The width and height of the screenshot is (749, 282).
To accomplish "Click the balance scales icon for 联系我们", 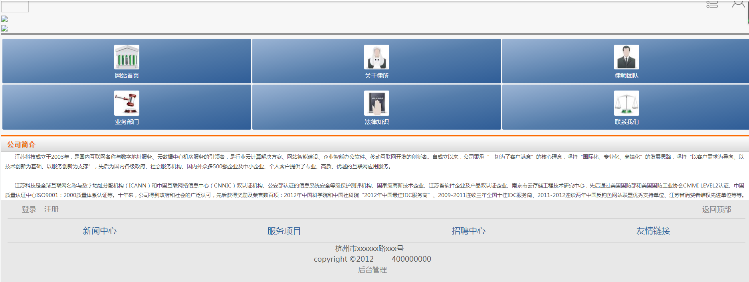I will point(626,103).
